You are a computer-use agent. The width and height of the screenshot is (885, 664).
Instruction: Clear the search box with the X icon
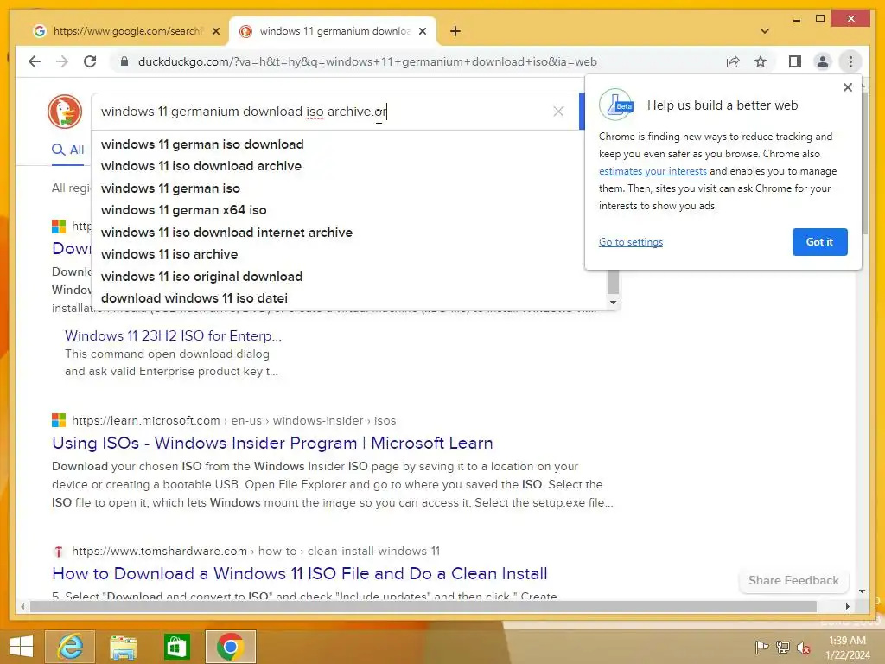coord(558,112)
